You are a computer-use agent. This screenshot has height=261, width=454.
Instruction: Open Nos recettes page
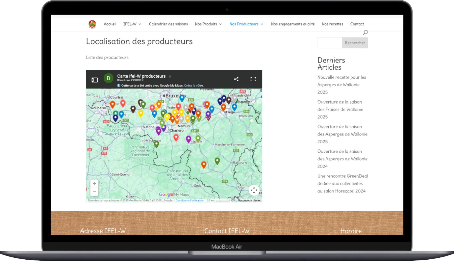coord(332,24)
